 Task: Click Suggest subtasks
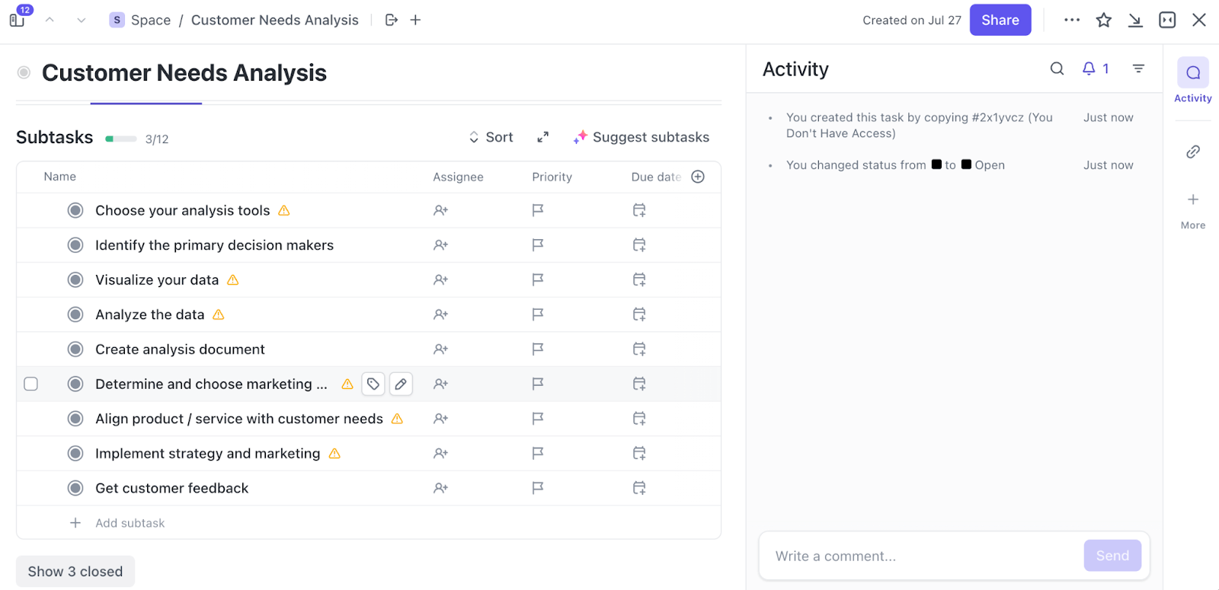[641, 137]
